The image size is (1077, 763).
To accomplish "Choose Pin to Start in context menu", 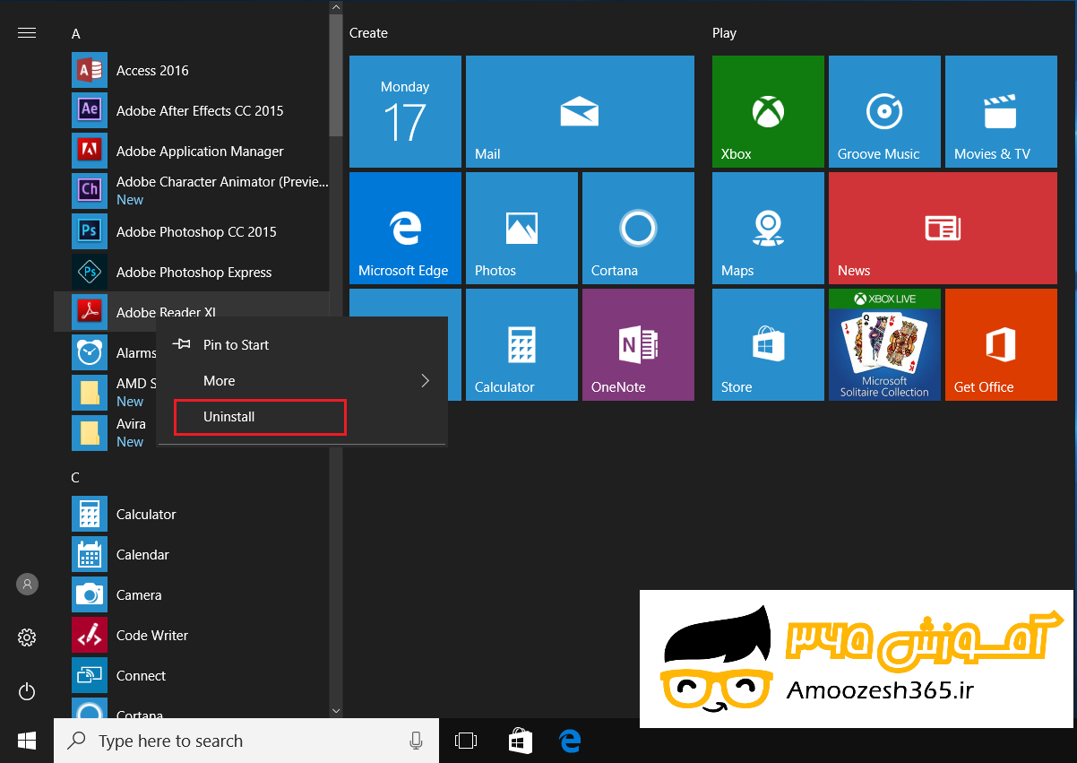I will 302,344.
